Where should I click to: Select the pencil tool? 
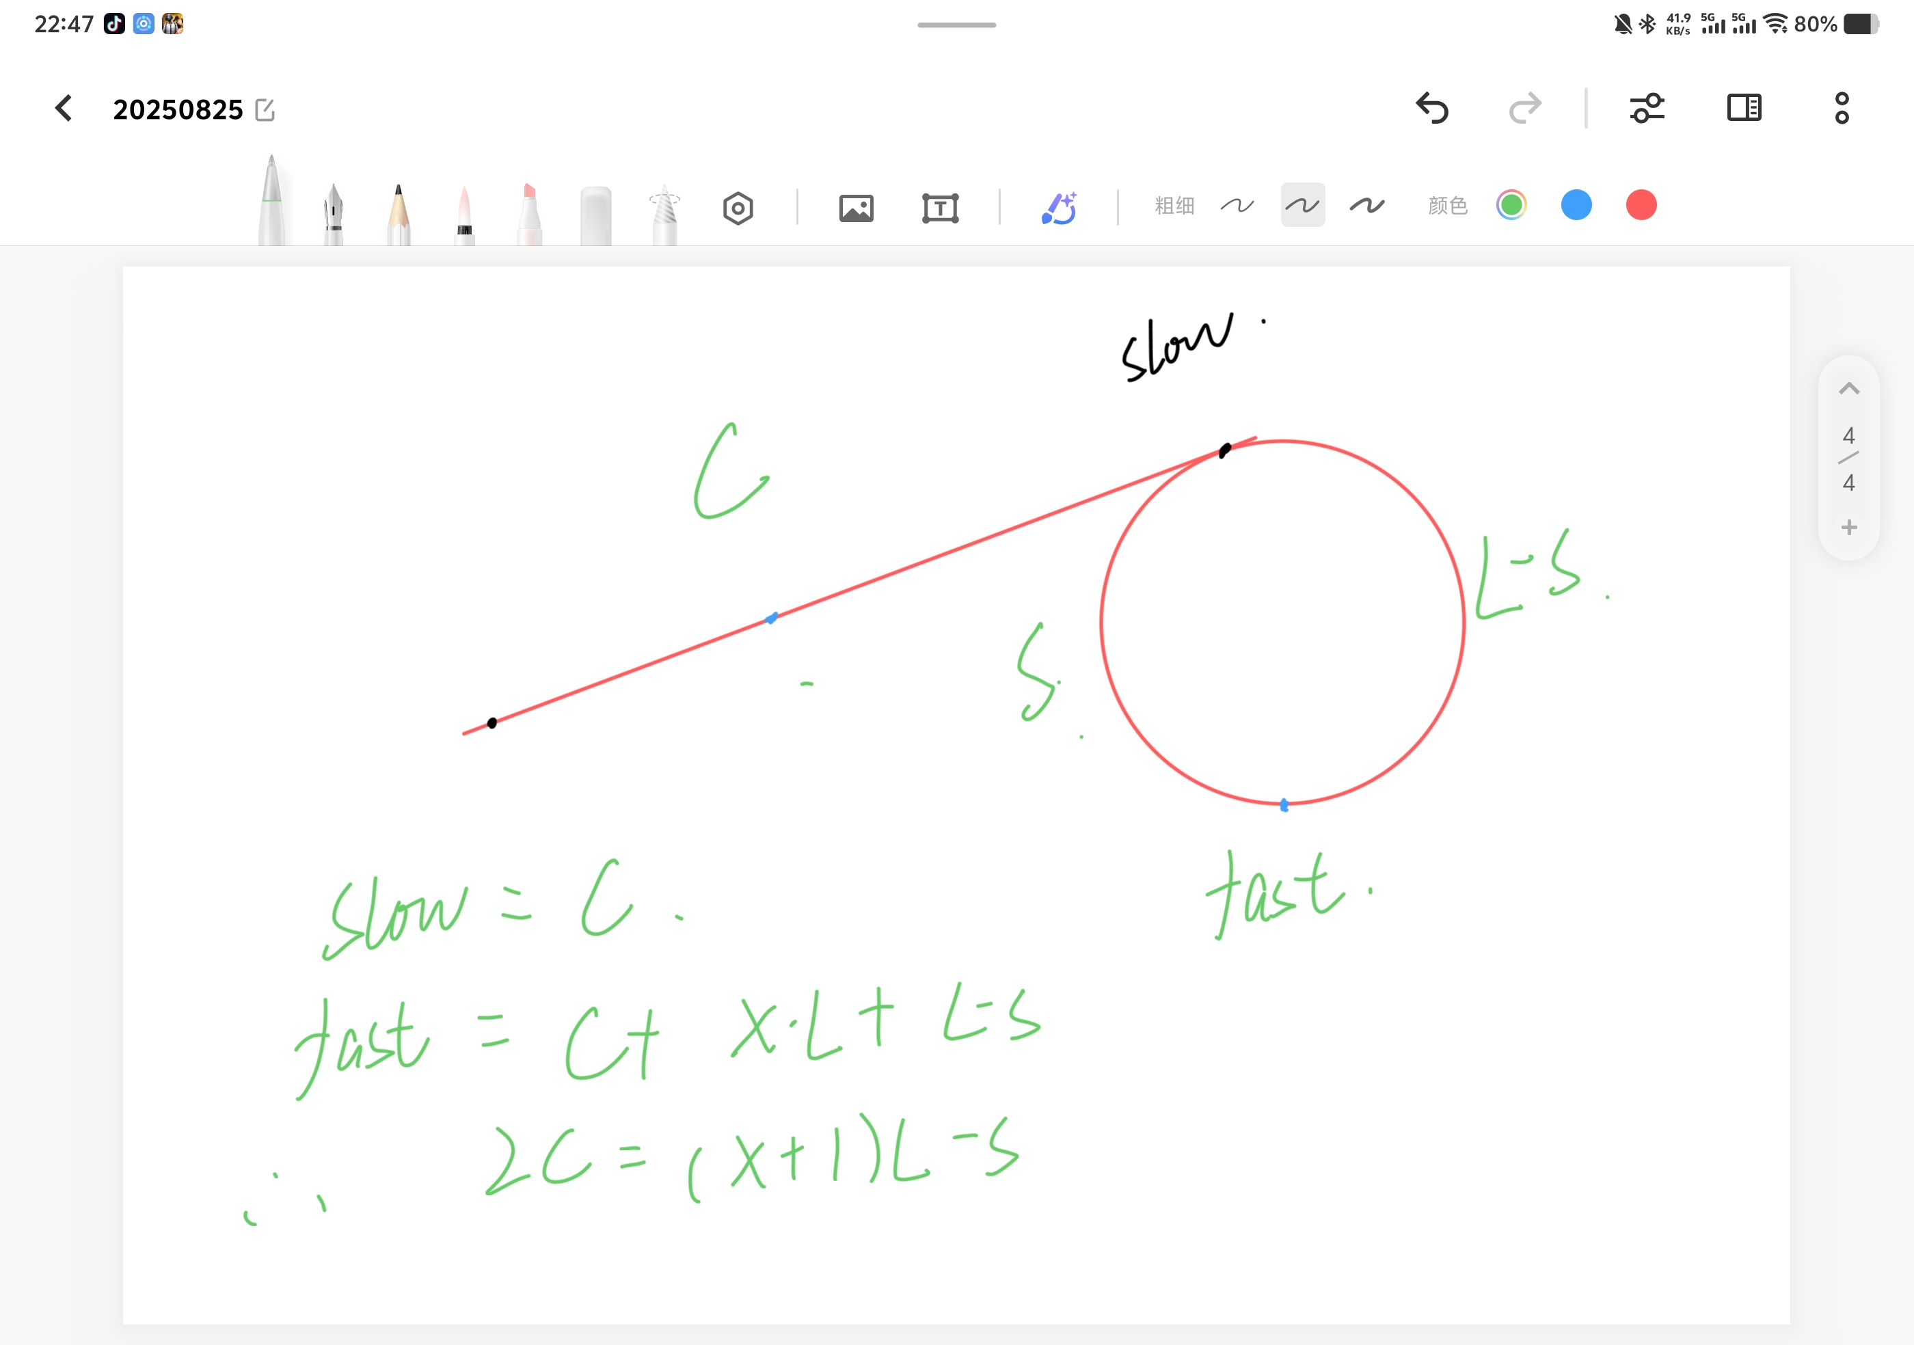(399, 213)
